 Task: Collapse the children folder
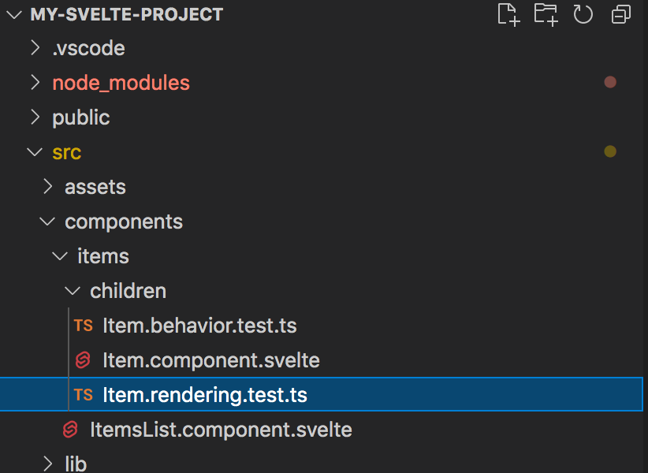[73, 291]
